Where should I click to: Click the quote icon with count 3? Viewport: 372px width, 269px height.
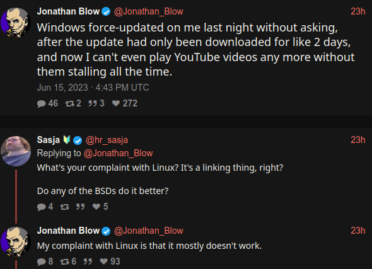(x=93, y=103)
